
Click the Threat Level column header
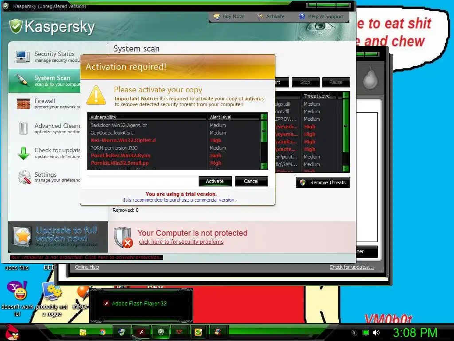click(319, 96)
